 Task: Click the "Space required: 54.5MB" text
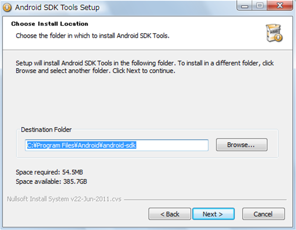(49, 172)
